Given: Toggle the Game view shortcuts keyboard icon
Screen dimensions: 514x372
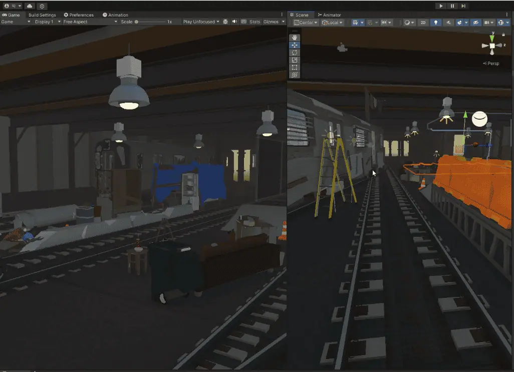Looking at the screenshot, I should (244, 22).
